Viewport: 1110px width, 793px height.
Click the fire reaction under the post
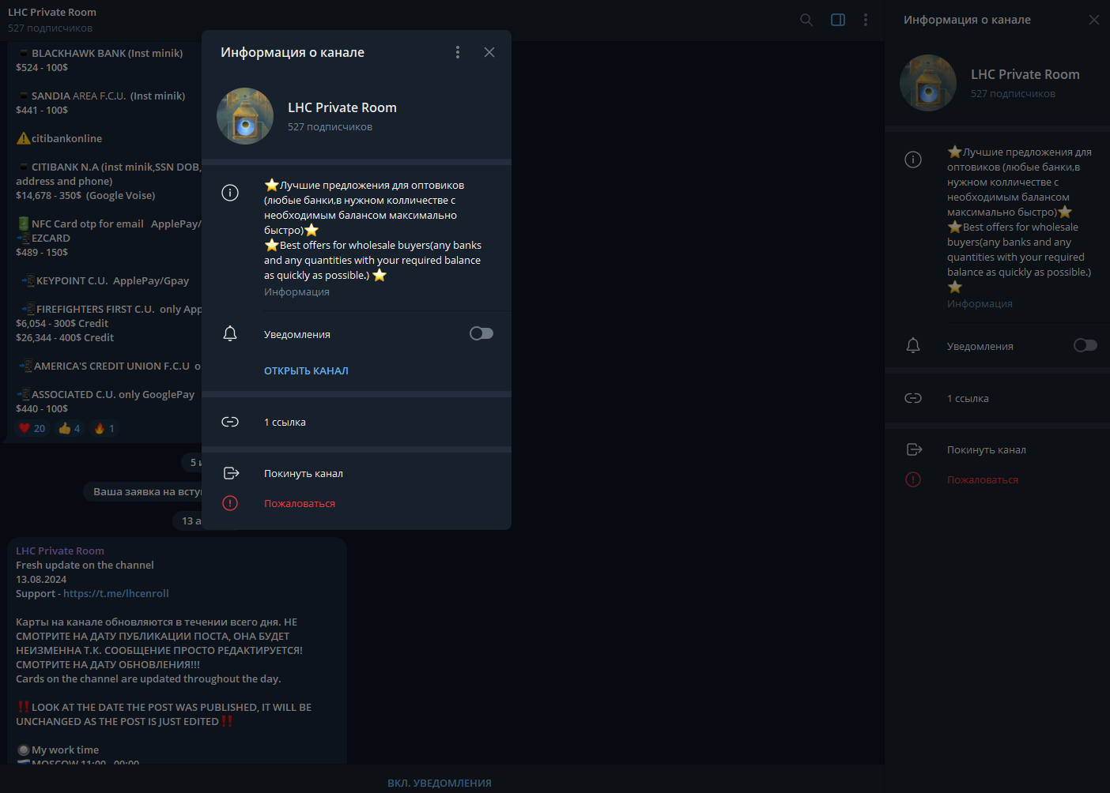tap(105, 428)
